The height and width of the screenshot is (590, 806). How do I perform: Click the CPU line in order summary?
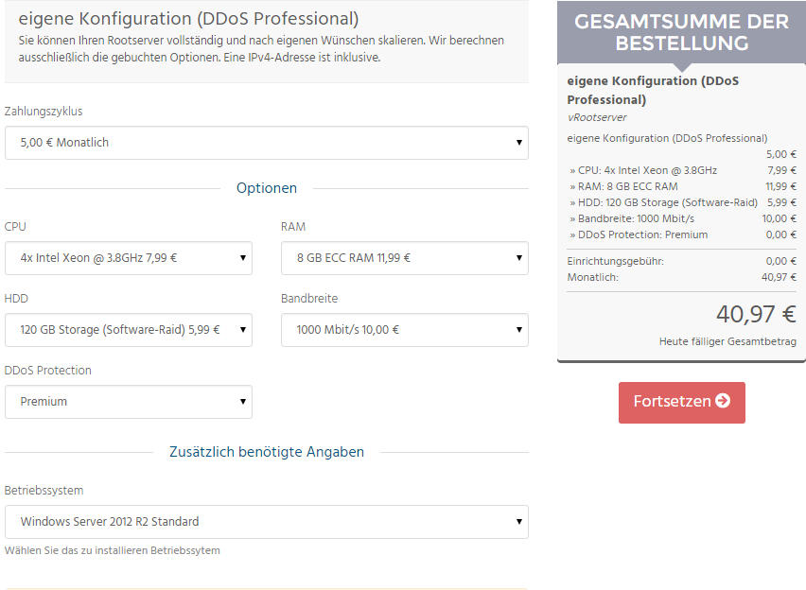pyautogui.click(x=682, y=170)
